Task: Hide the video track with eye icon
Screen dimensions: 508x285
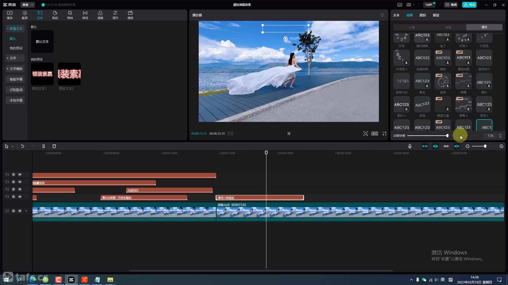Action: [x=20, y=211]
